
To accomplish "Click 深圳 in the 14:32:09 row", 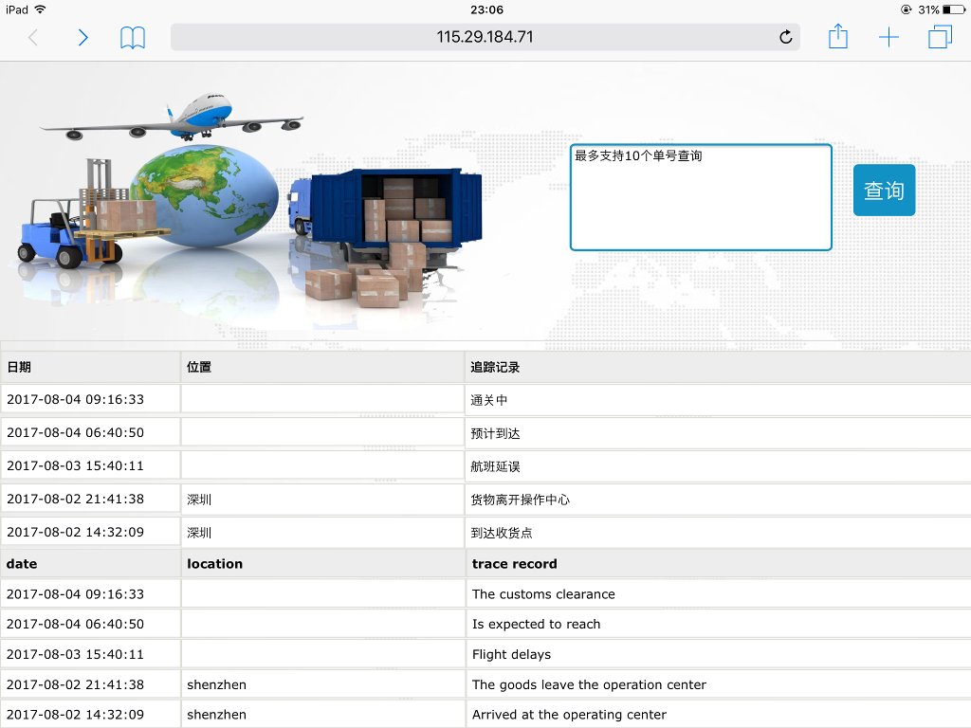I will [199, 533].
